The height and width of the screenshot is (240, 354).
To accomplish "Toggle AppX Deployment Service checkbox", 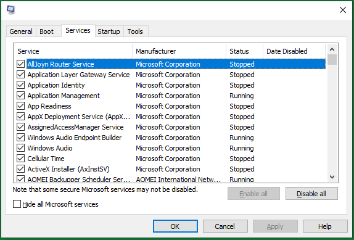I will (20, 117).
